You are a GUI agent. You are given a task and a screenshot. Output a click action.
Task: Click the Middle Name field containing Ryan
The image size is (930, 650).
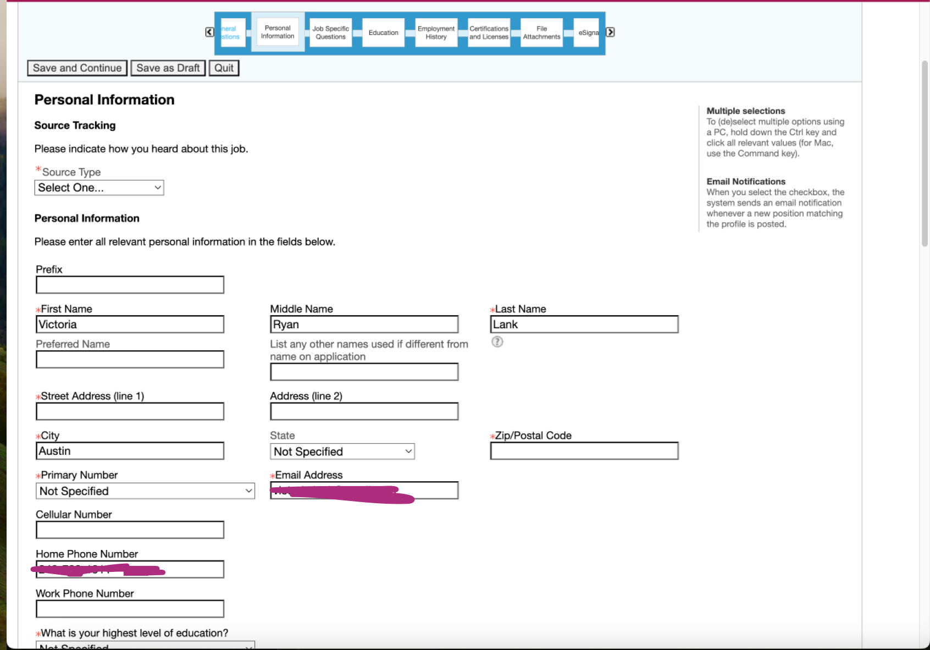tap(364, 324)
